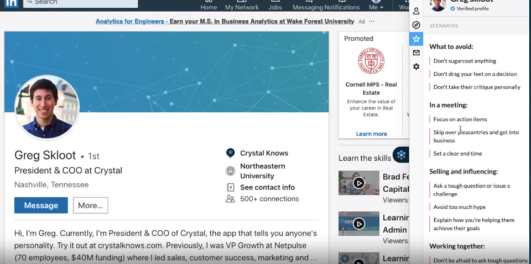Play the Brad Fe... learning video thumbnail

pos(359,182)
